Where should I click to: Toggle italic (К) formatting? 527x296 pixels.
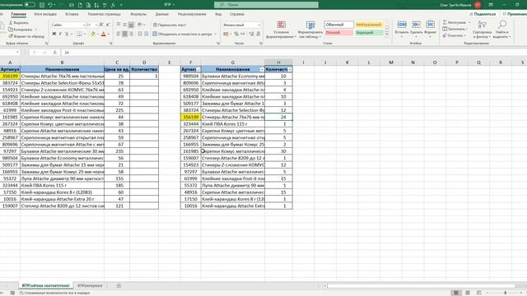click(x=60, y=34)
